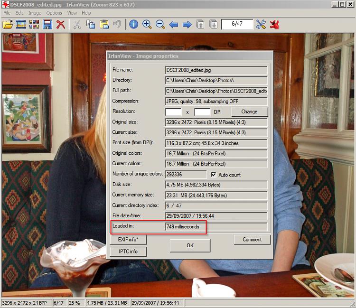Click the File date/time value in dialog
The height and width of the screenshot is (308, 356).
(216, 216)
